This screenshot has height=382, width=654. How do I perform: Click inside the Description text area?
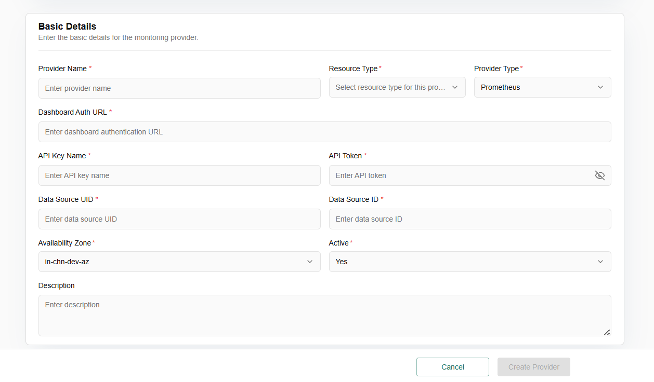(324, 316)
